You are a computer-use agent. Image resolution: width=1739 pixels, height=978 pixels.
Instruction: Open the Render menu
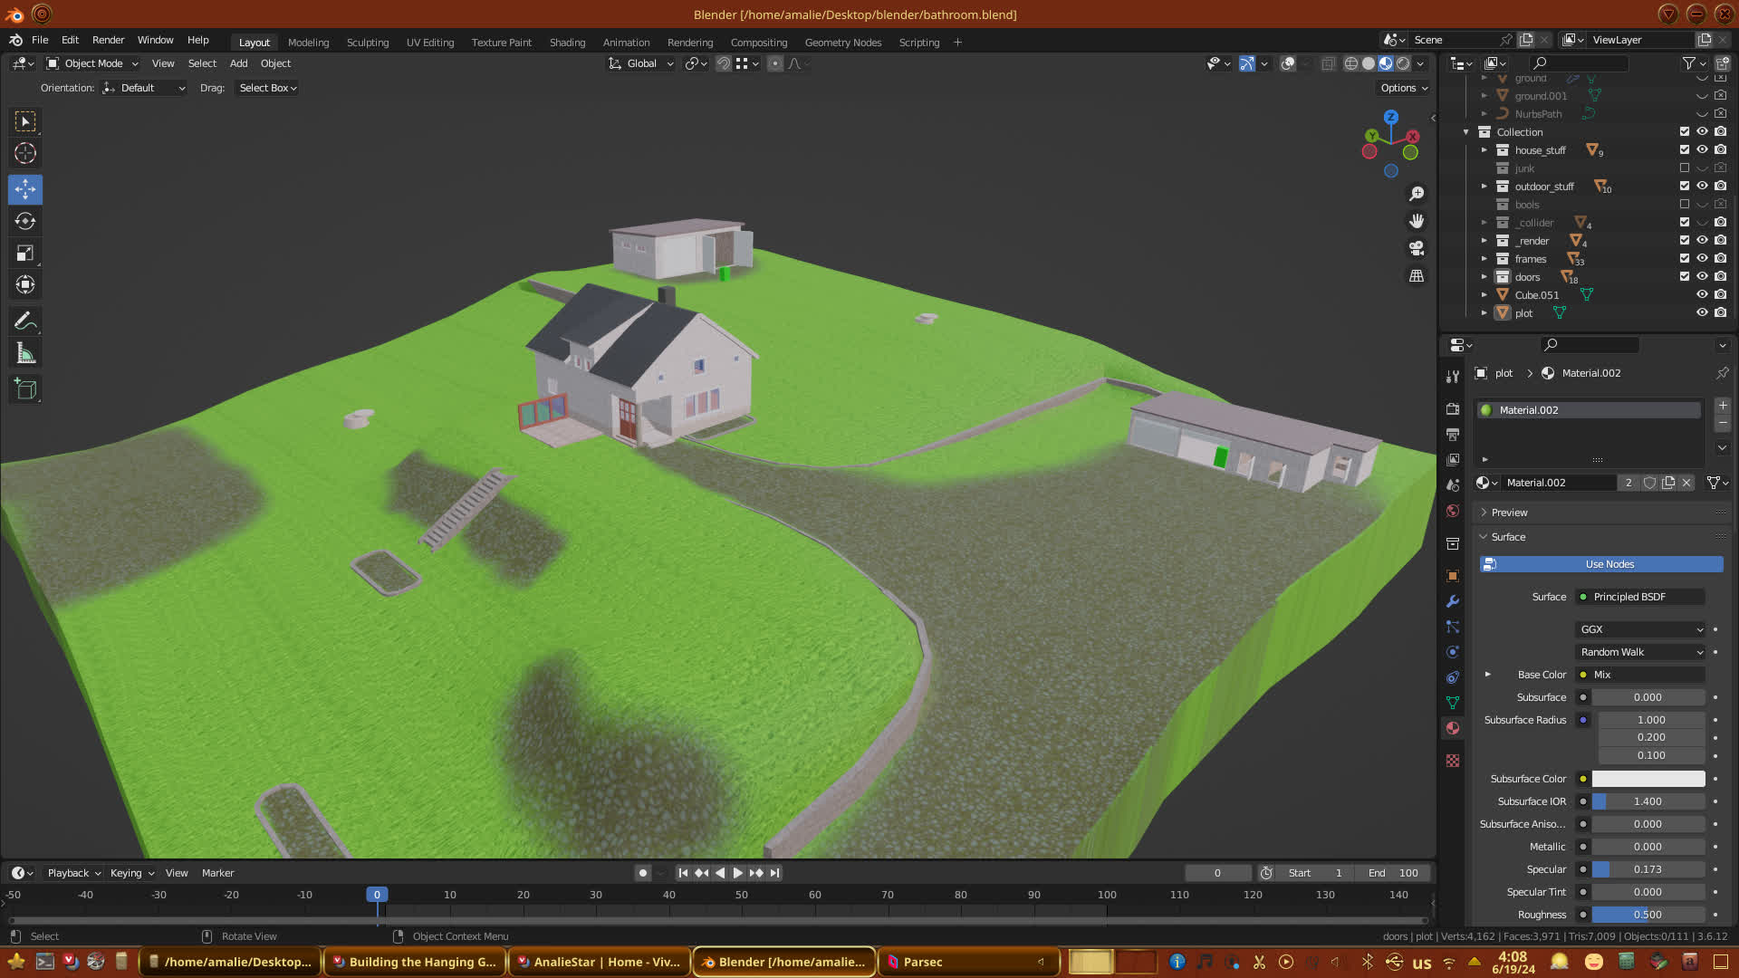click(x=108, y=40)
